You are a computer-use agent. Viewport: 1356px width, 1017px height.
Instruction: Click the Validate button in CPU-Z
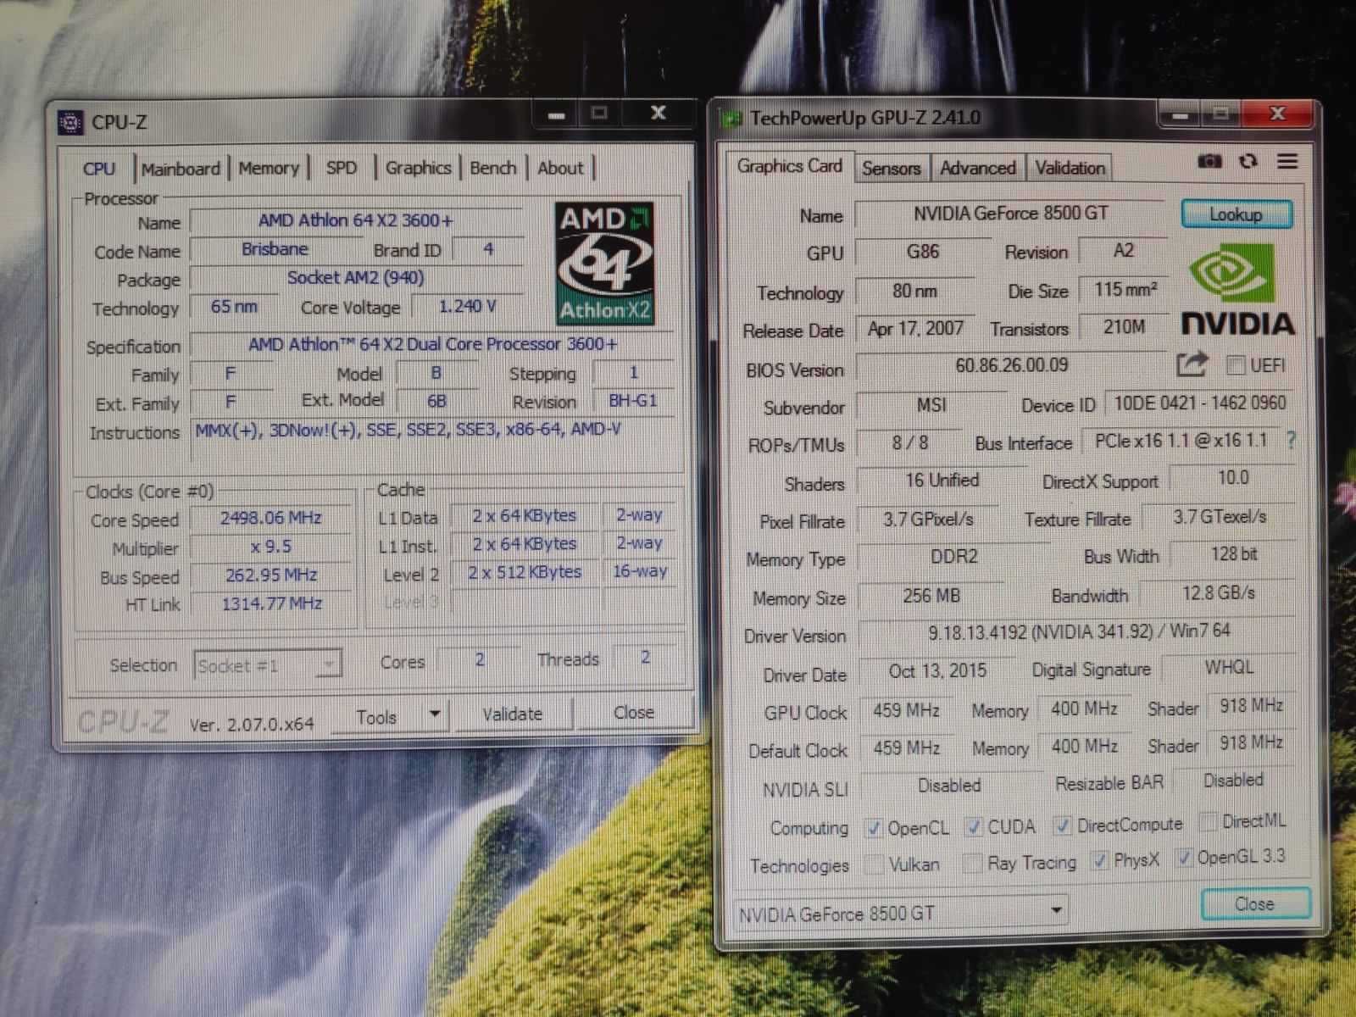point(512,714)
